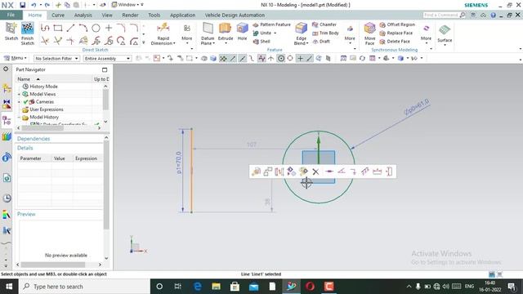The height and width of the screenshot is (294, 523).
Task: Select the Profile curve tool
Action: [45, 28]
